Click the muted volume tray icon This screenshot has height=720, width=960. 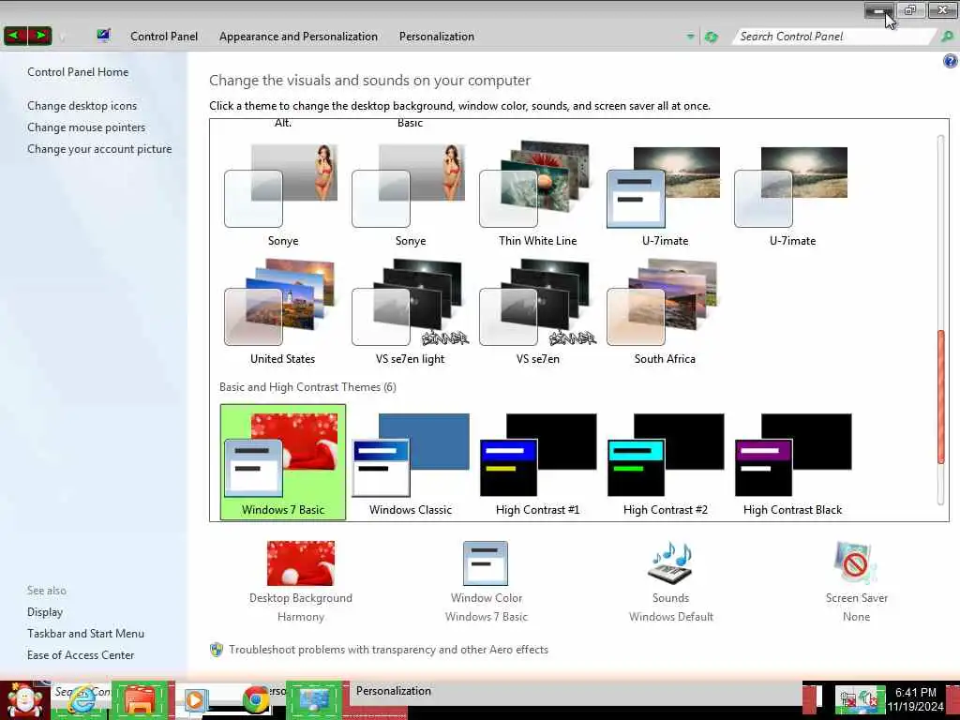[869, 699]
